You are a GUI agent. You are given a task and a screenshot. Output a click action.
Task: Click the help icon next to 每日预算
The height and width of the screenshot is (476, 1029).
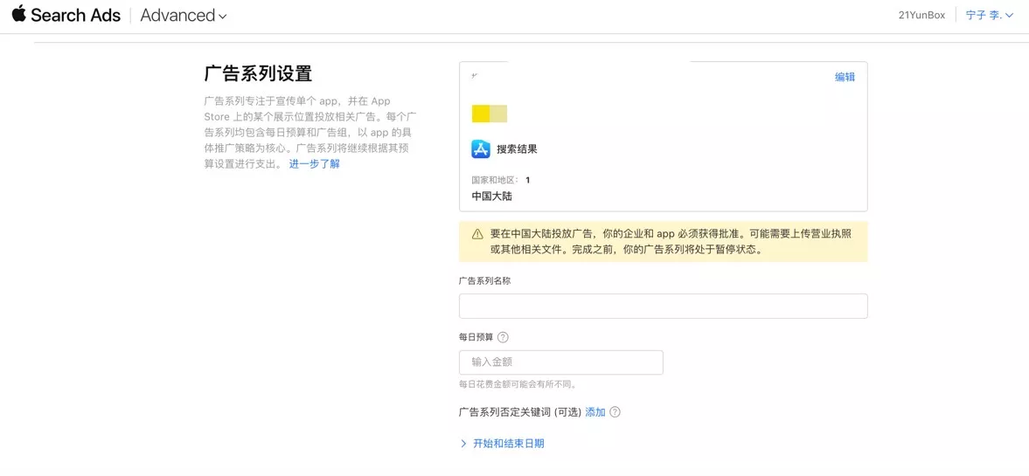[503, 337]
